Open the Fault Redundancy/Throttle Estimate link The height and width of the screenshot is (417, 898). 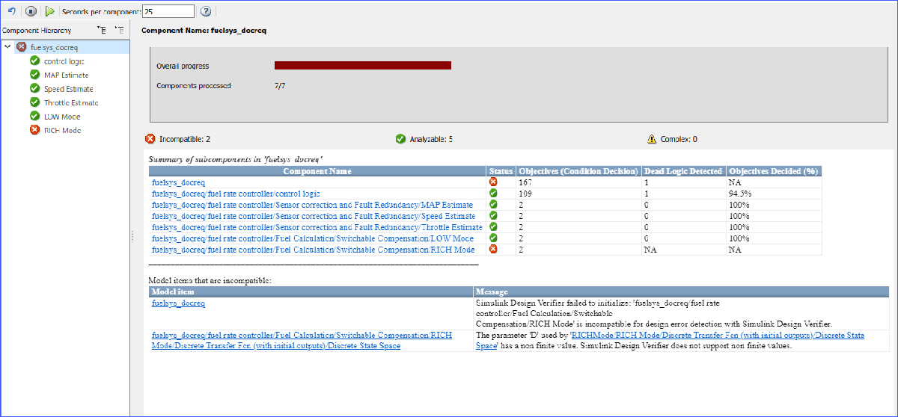[317, 227]
